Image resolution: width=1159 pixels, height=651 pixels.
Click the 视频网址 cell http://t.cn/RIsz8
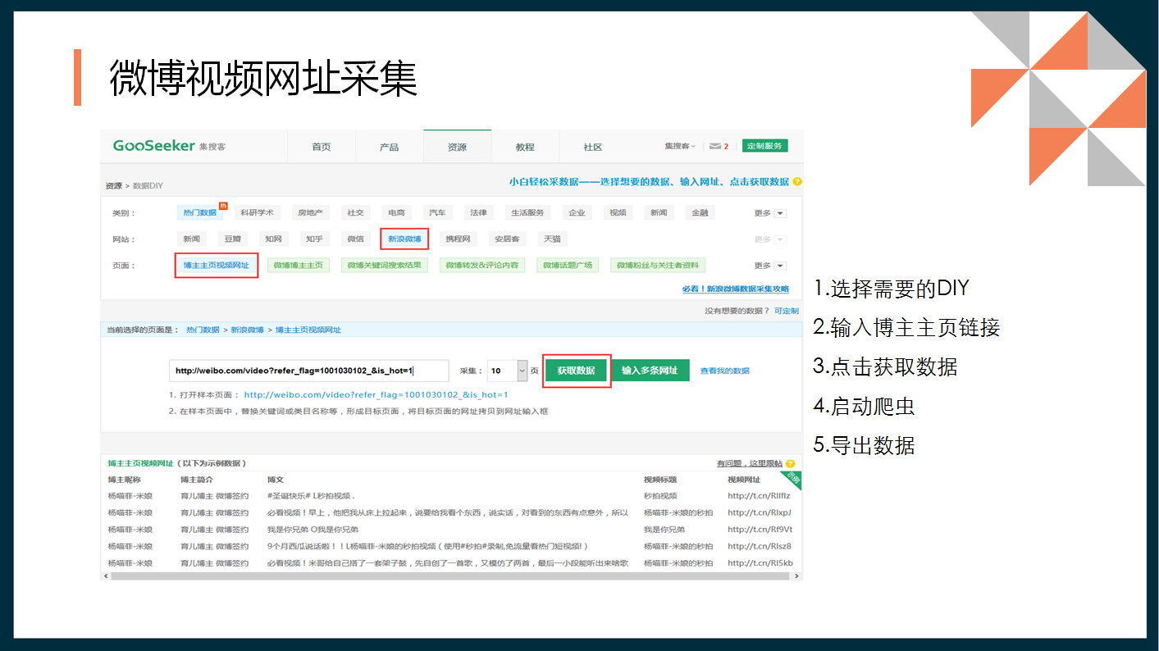759,546
